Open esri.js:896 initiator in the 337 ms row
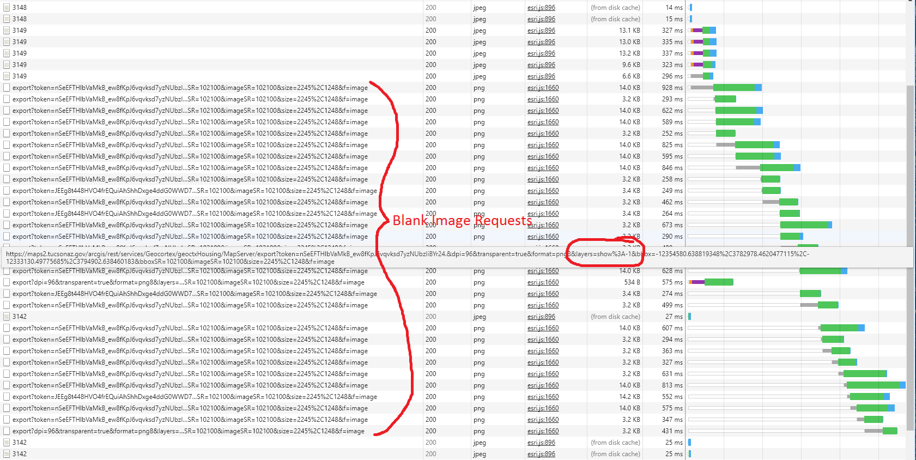 point(541,53)
